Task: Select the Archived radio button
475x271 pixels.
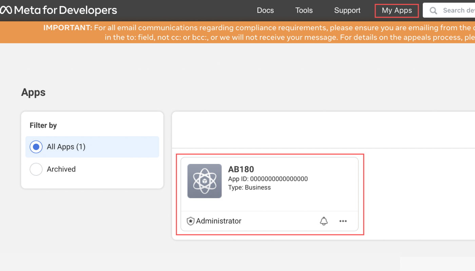Action: (36, 169)
